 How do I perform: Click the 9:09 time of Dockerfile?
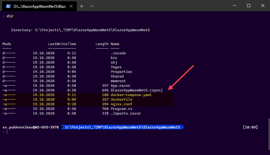pyautogui.click(x=72, y=100)
